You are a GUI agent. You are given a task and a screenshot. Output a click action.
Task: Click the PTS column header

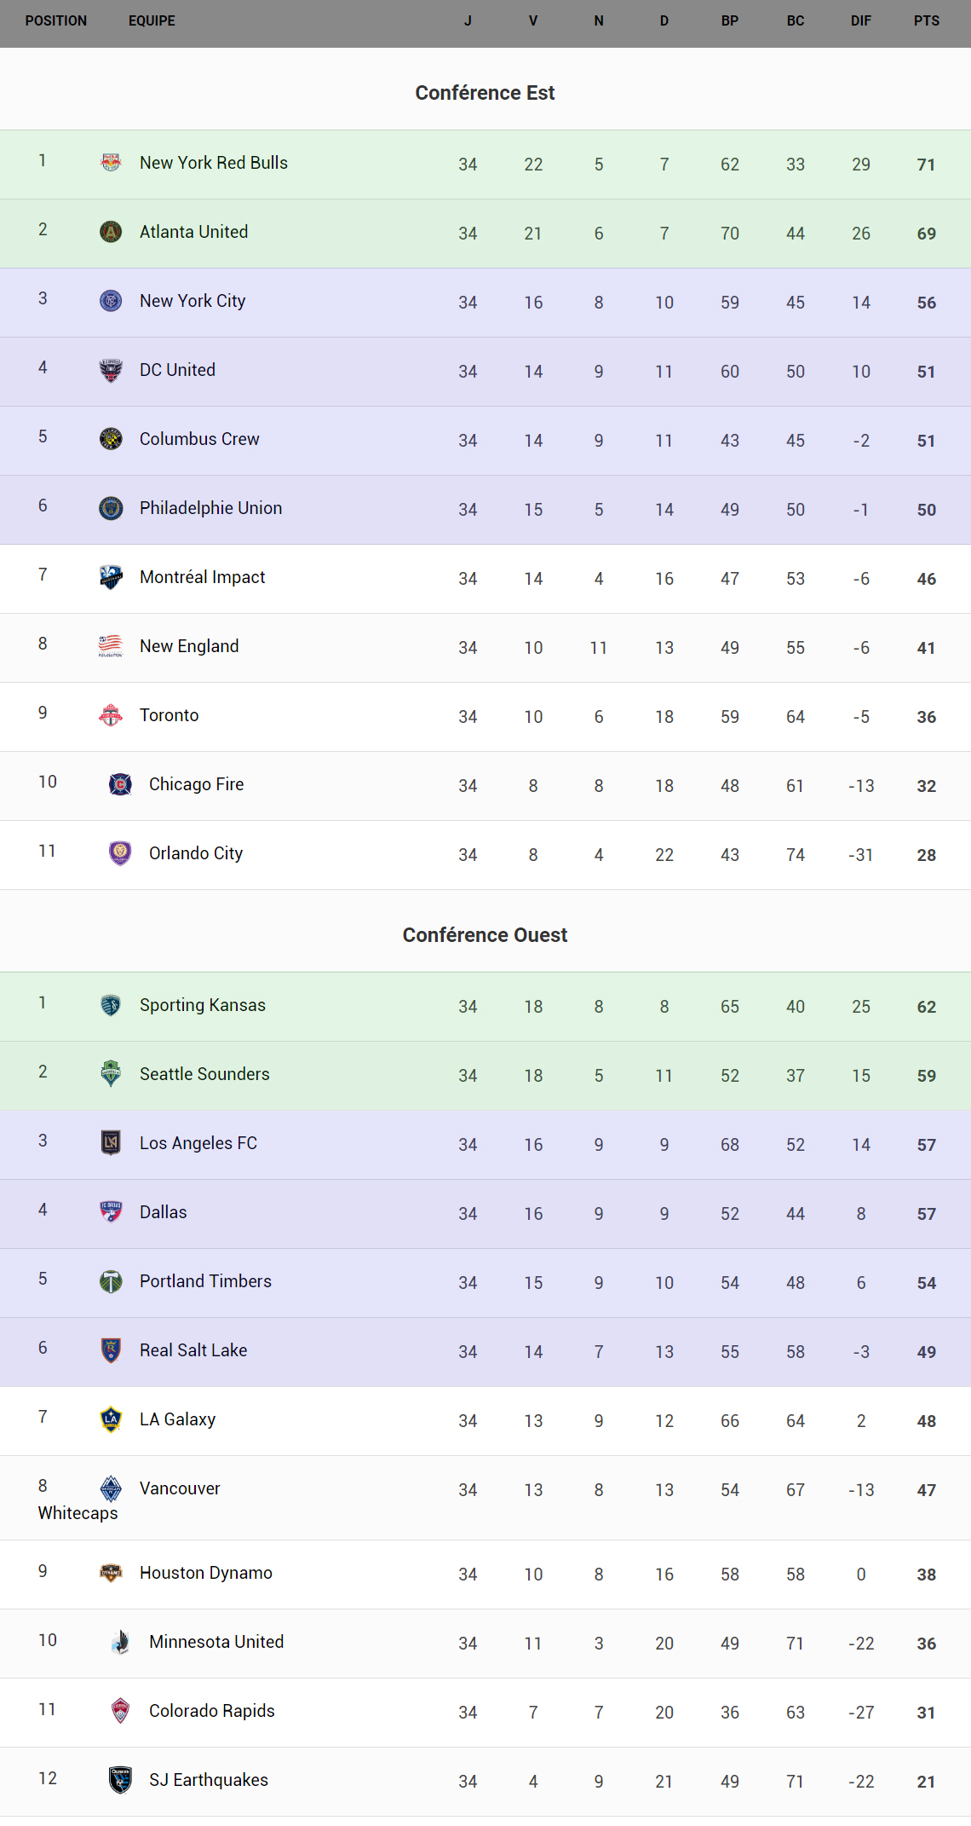(926, 20)
